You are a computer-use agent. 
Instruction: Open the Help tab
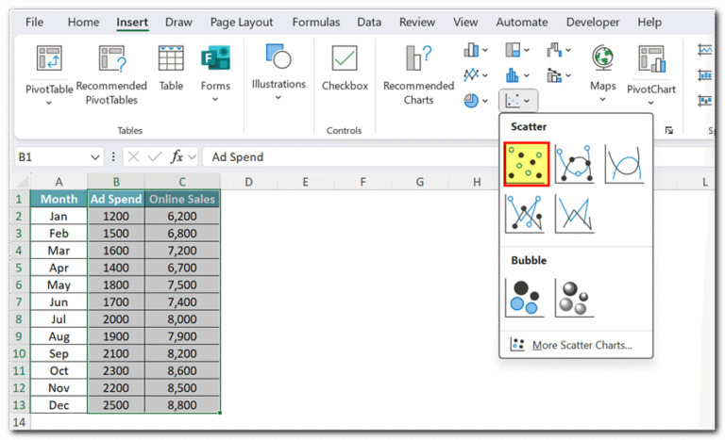649,23
